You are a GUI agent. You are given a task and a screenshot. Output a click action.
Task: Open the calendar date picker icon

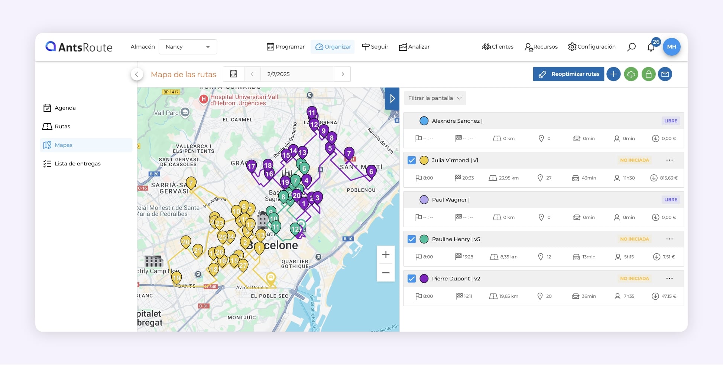(233, 74)
